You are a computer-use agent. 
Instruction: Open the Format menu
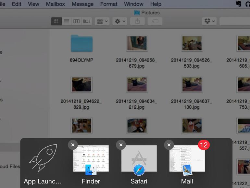109,4
